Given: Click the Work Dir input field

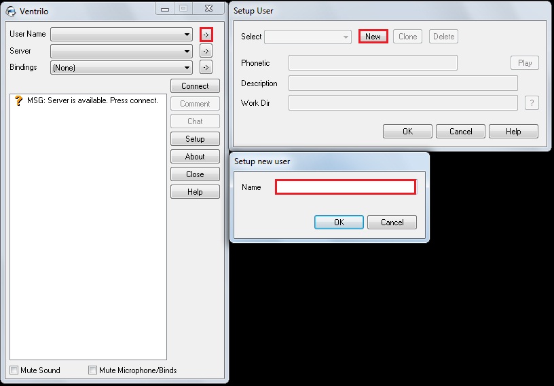Looking at the screenshot, I should (403, 102).
